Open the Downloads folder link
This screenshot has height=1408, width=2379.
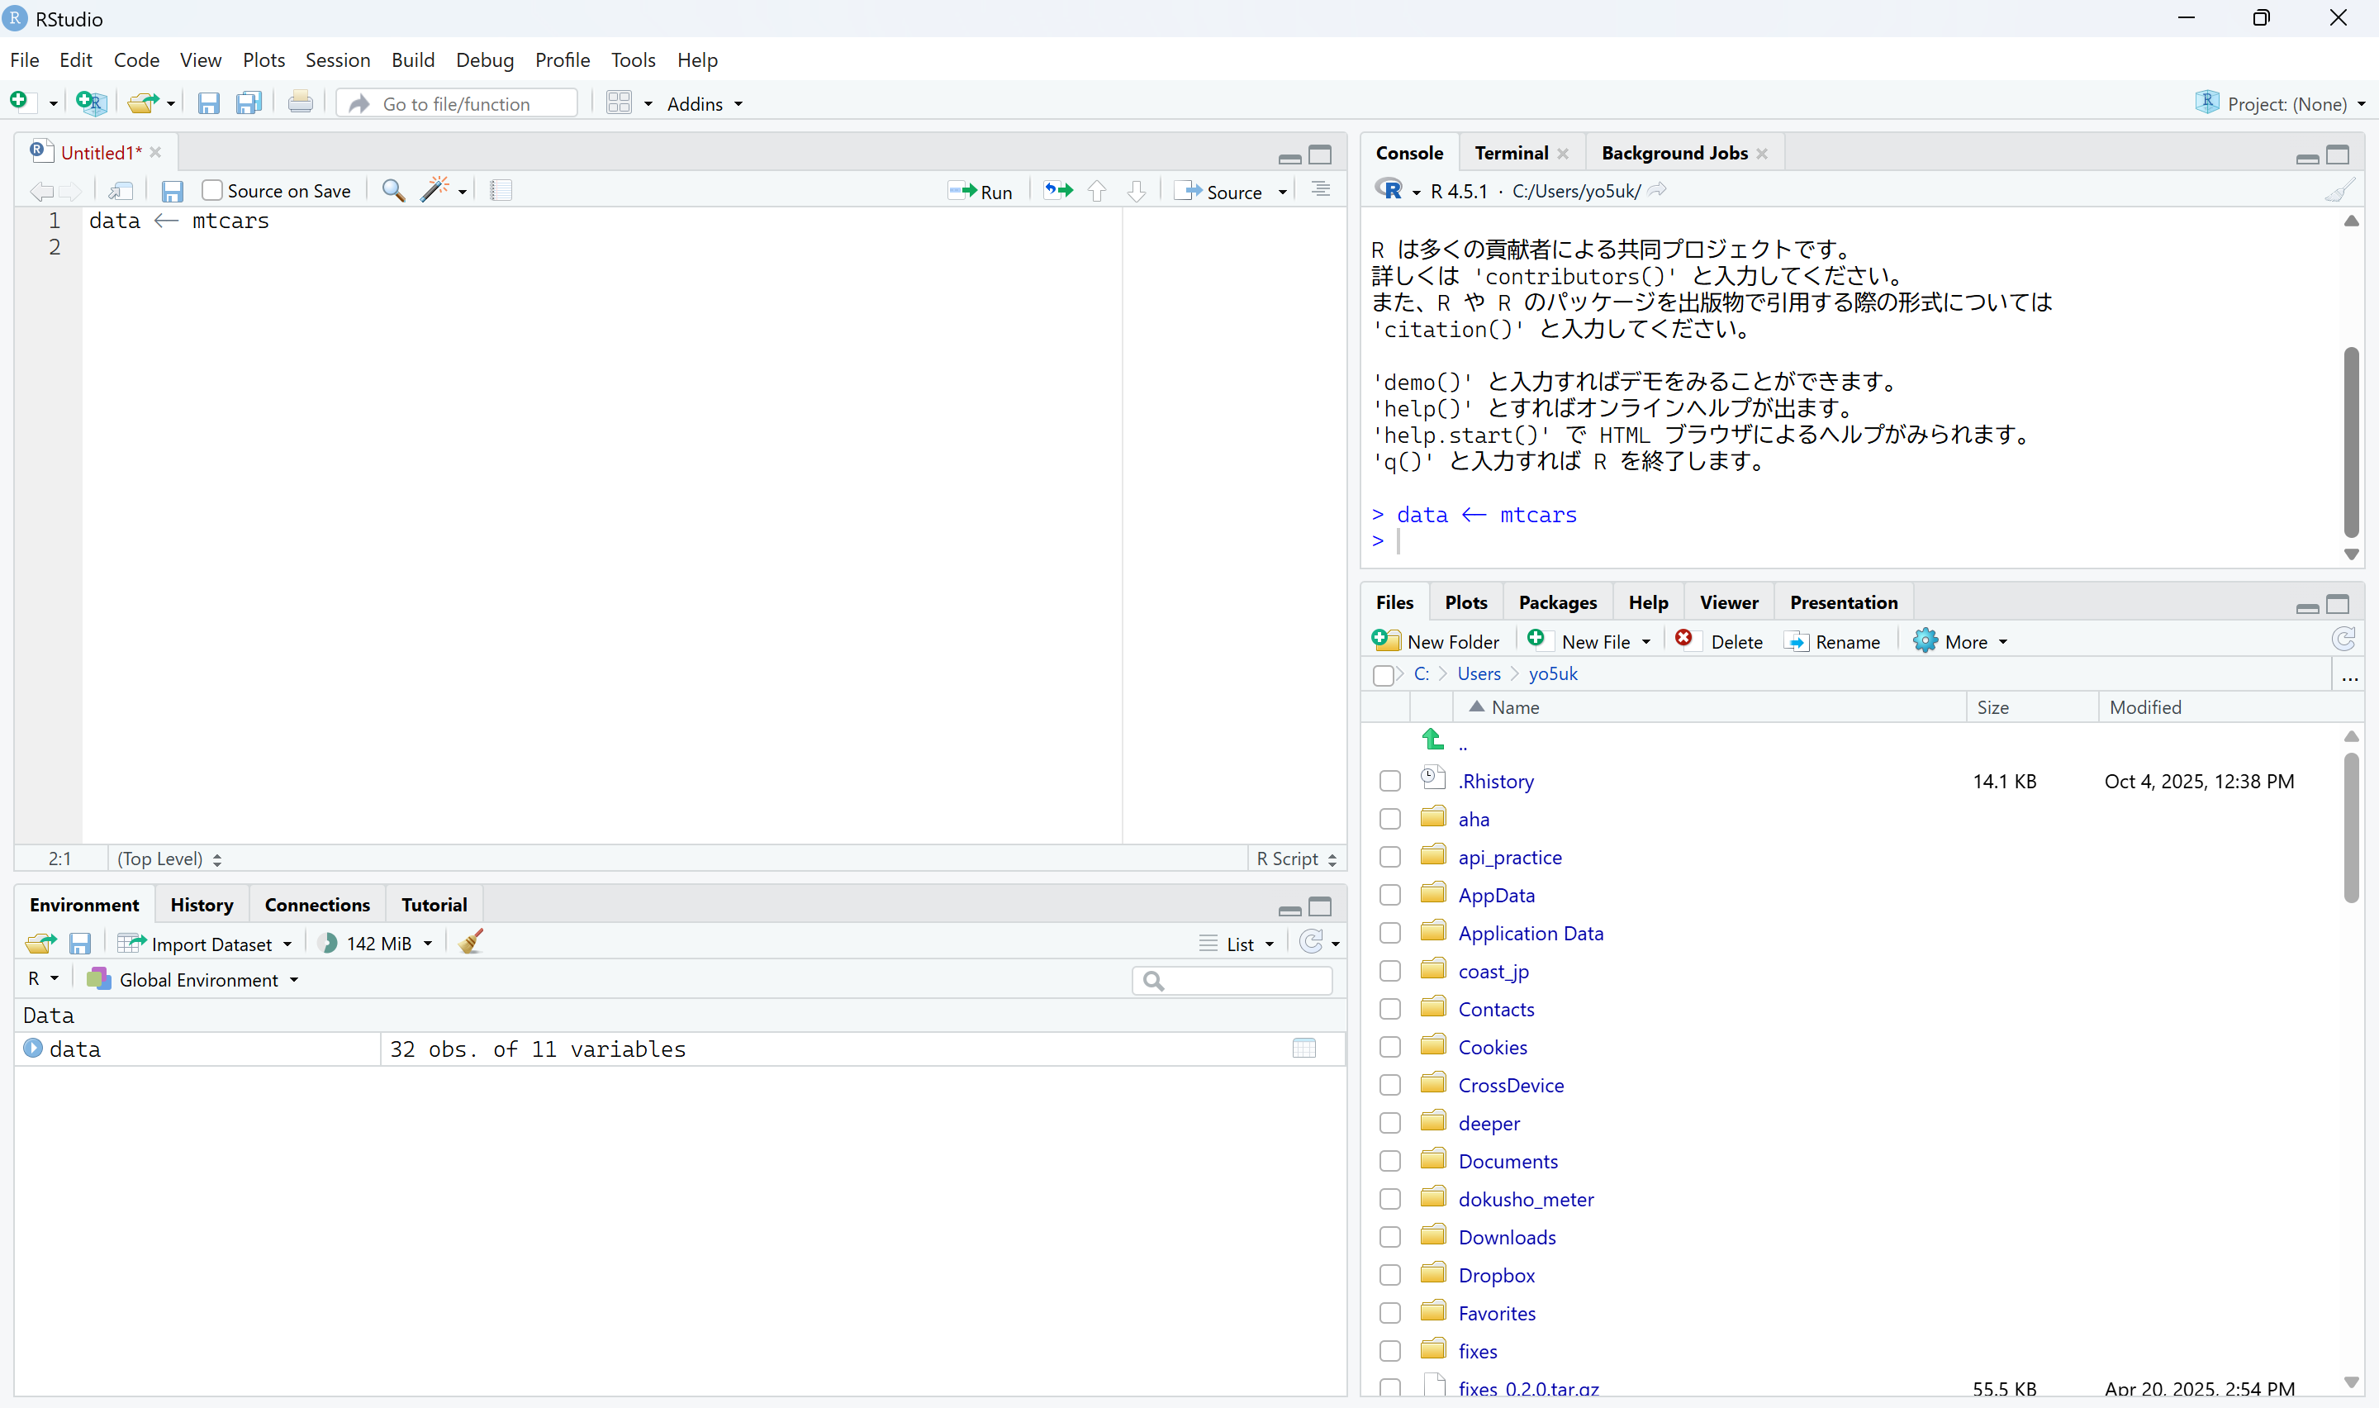[x=1507, y=1237]
